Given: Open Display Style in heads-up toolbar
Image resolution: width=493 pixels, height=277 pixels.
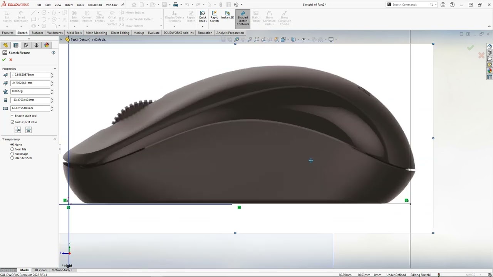Looking at the screenshot, I should (x=293, y=40).
